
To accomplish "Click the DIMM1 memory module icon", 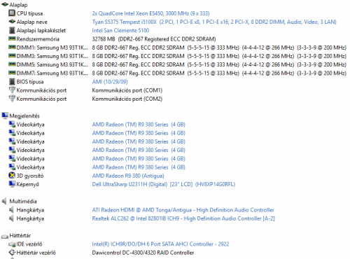I will click(12, 47).
